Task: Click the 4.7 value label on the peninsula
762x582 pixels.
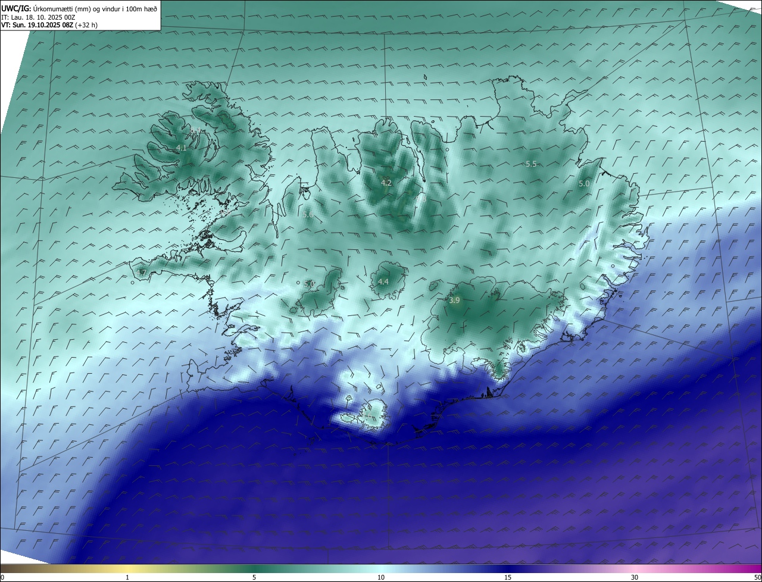Action: coord(141,273)
